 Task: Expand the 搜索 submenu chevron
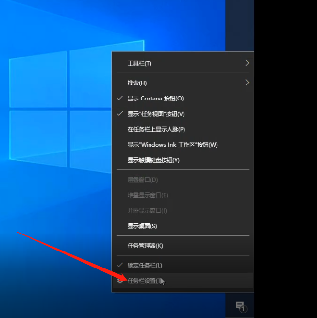coord(247,83)
